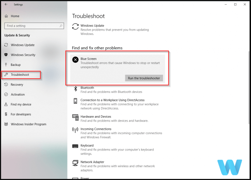Screen dimensions: 251x180
Task: Click the Keyboard troubleshooter icon
Action: pyautogui.click(x=75, y=146)
